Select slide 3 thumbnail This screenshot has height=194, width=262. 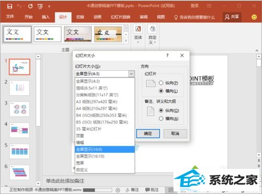(19, 109)
